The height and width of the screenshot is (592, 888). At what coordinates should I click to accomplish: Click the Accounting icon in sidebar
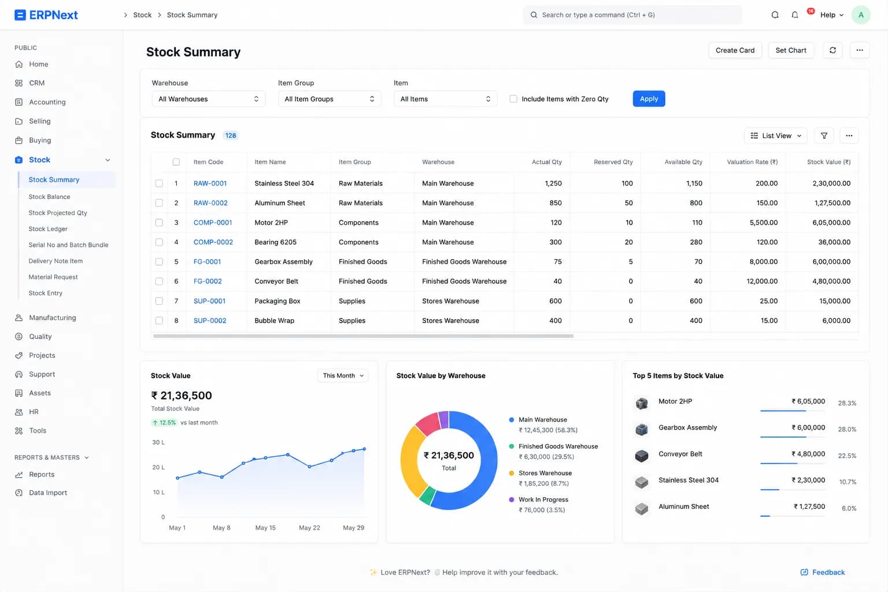point(19,102)
